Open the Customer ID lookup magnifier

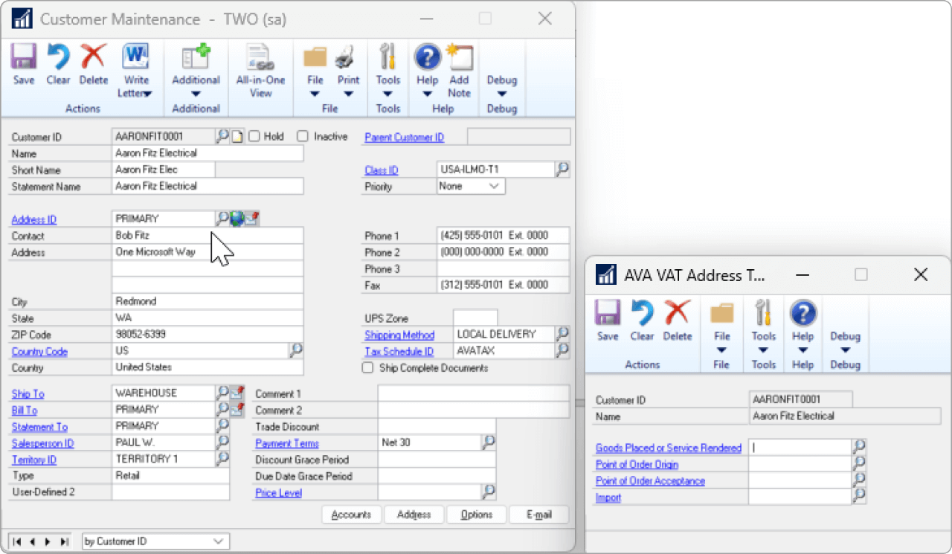click(x=223, y=136)
